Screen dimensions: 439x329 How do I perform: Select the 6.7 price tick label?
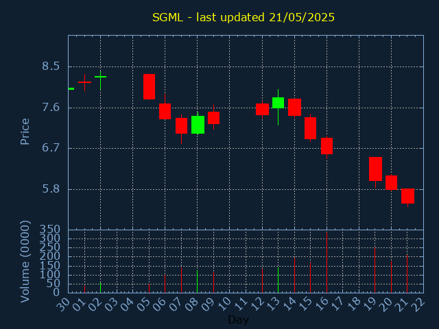point(51,148)
